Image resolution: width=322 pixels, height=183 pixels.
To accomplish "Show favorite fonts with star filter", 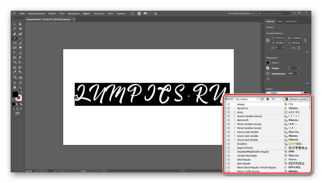I will [268, 99].
